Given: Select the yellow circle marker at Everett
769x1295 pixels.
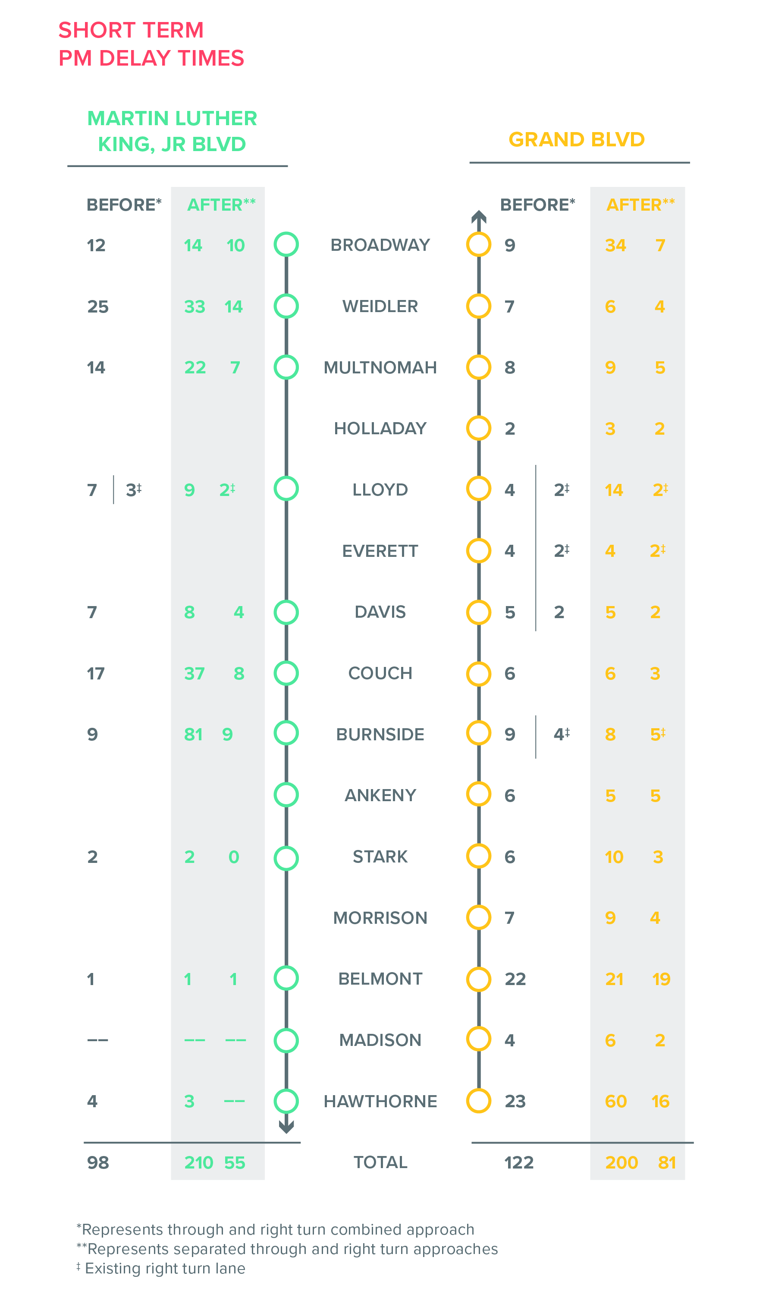Looking at the screenshot, I should tap(478, 550).
